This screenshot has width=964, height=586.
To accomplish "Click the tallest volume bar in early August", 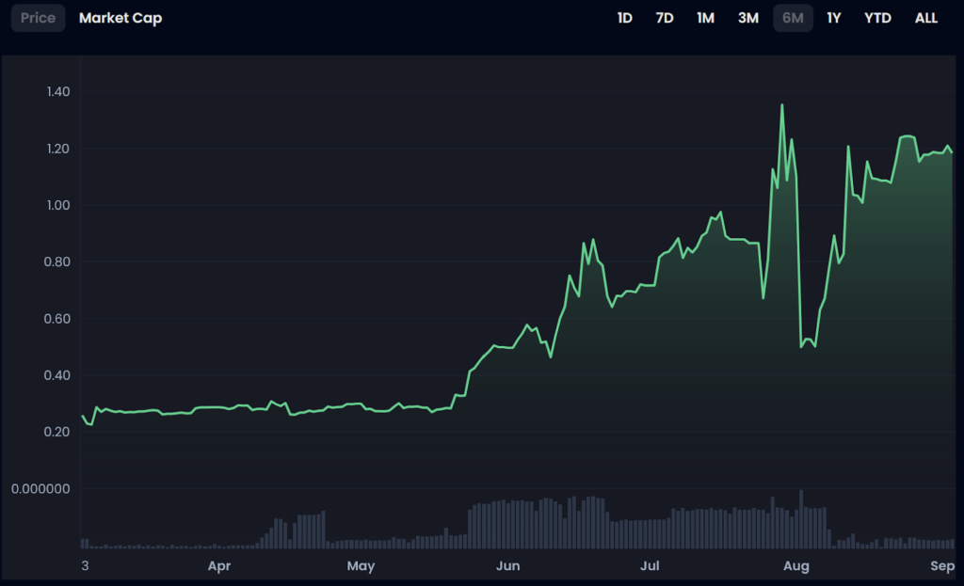I will coord(801,518).
